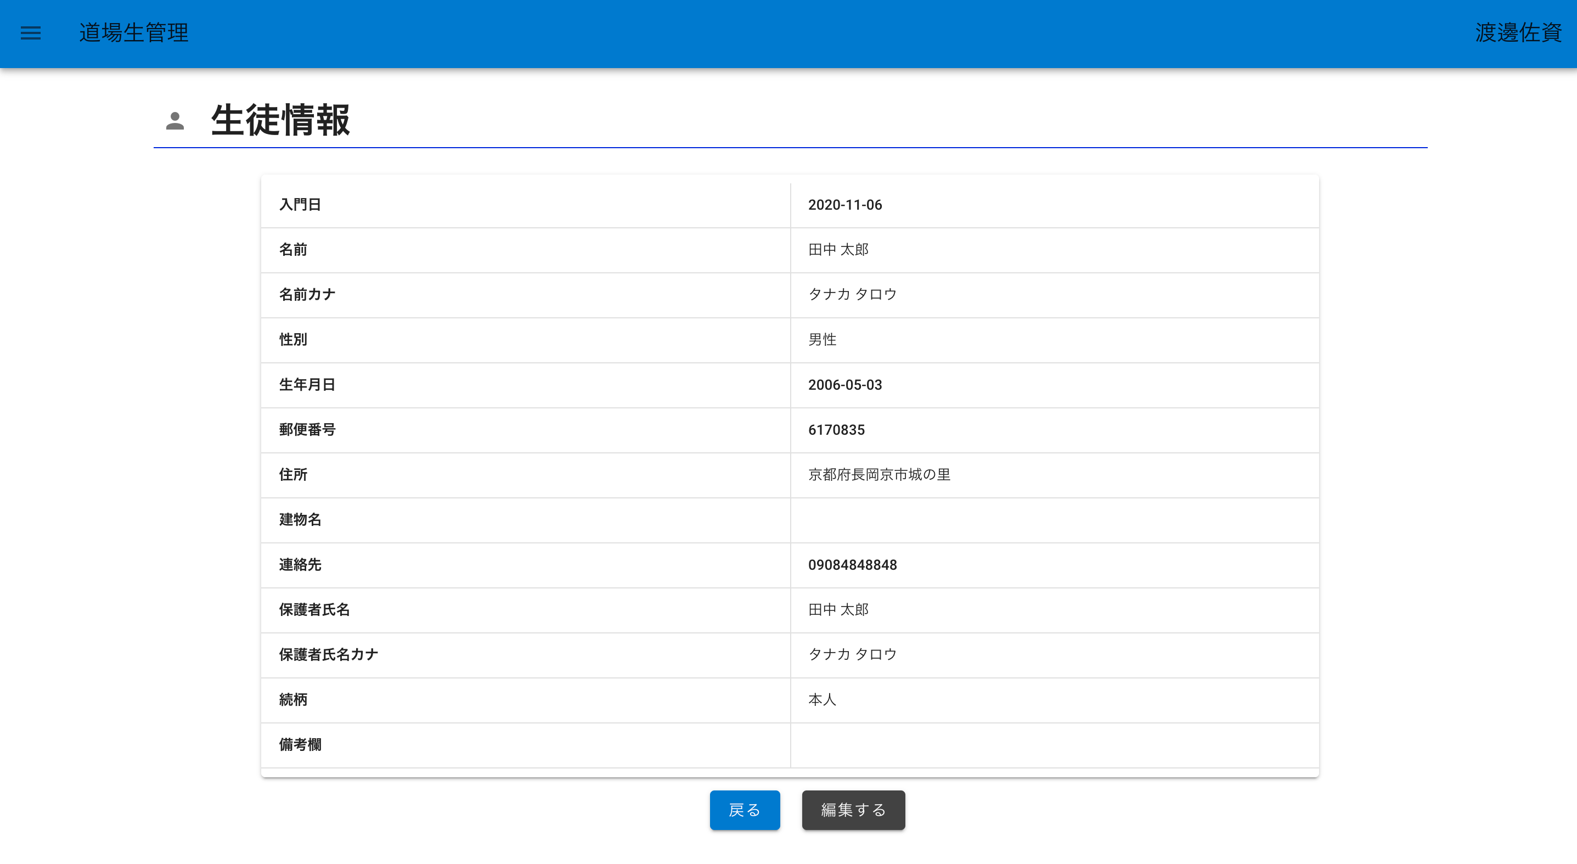Select the address 京都府長岡京市城の里

878,475
